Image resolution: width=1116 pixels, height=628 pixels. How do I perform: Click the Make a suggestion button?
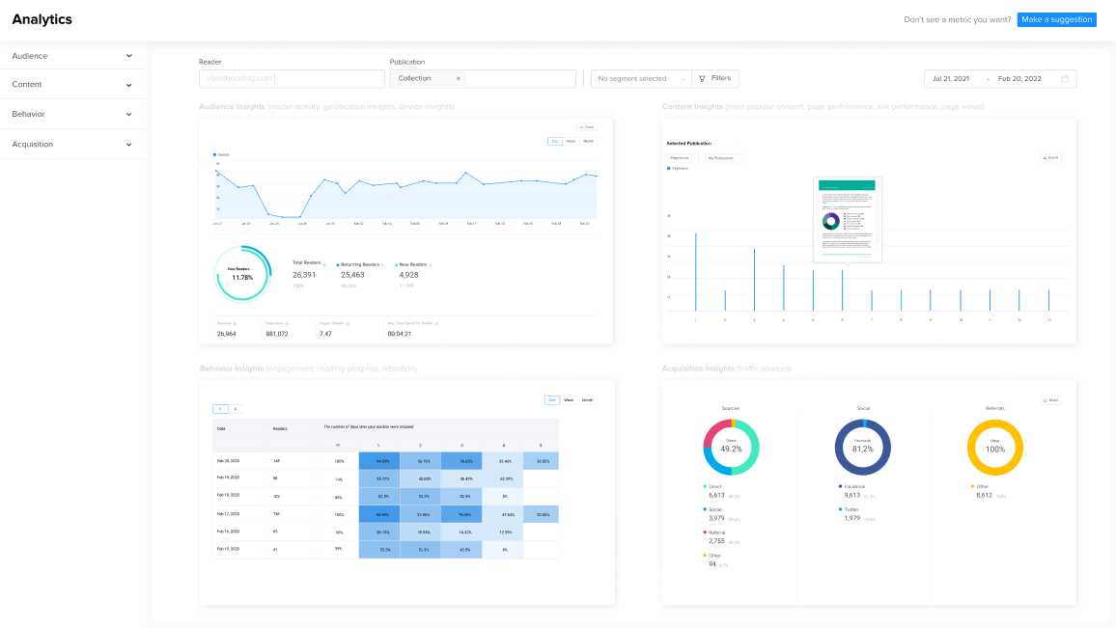pyautogui.click(x=1056, y=19)
